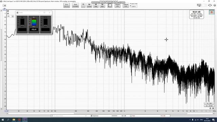Viewport: 217px width, 122px height.
Task: Click the Stepped sine button
Action: click(118, 5)
